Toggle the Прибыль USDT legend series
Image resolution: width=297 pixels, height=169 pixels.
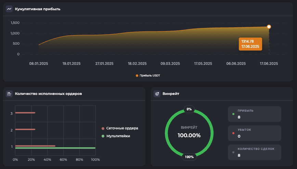click(x=148, y=75)
